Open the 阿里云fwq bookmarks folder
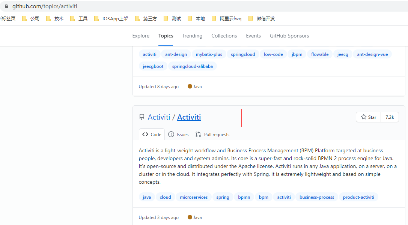The image size is (408, 225). click(226, 18)
